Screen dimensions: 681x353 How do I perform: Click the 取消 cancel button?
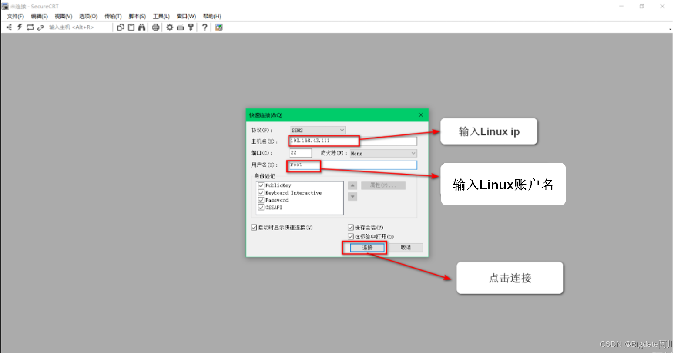(406, 248)
